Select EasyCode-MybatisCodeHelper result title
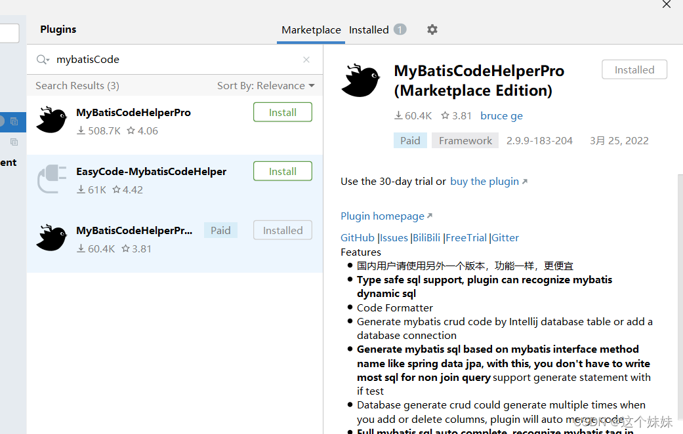 (151, 172)
